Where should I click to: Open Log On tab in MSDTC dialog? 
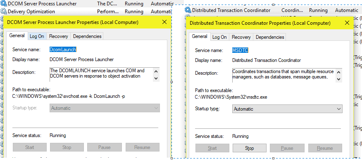click(x=219, y=37)
